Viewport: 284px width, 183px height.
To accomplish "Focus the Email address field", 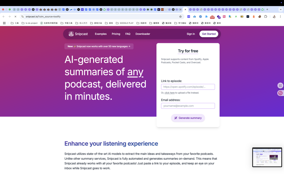I will [188, 106].
